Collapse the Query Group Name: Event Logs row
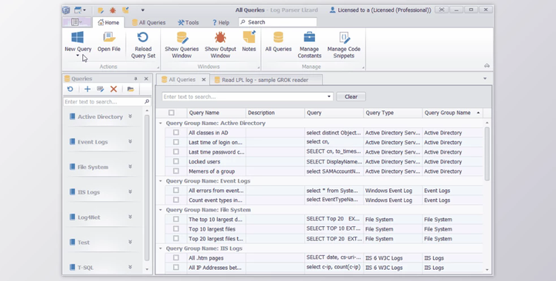The image size is (556, 281). [x=160, y=181]
